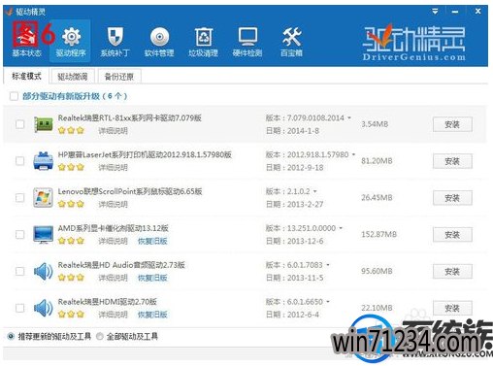Image resolution: width=493 pixels, height=366 pixels.
Task: Install the Realtek HDMI driver
Action: pos(452,308)
